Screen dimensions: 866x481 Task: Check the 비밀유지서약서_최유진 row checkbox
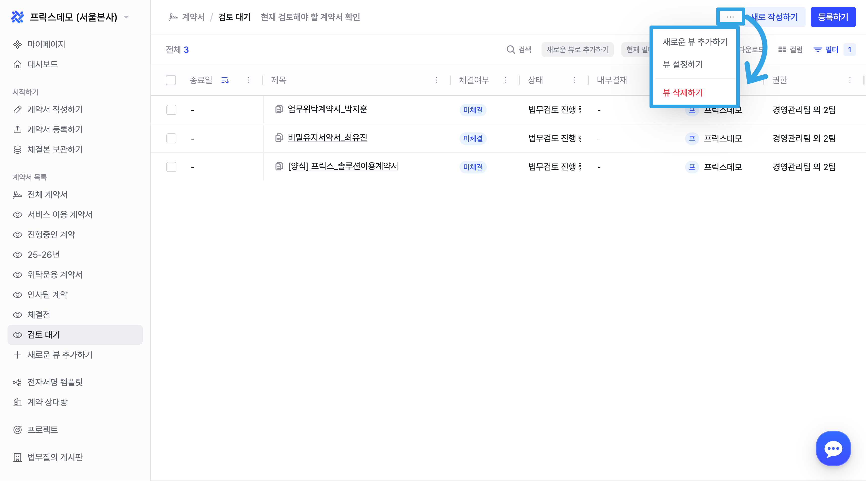171,138
